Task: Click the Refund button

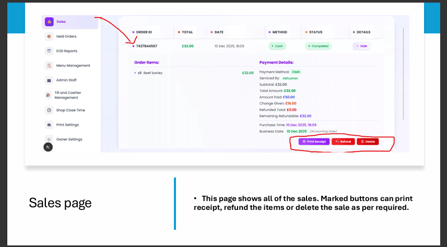Action: pyautogui.click(x=343, y=142)
